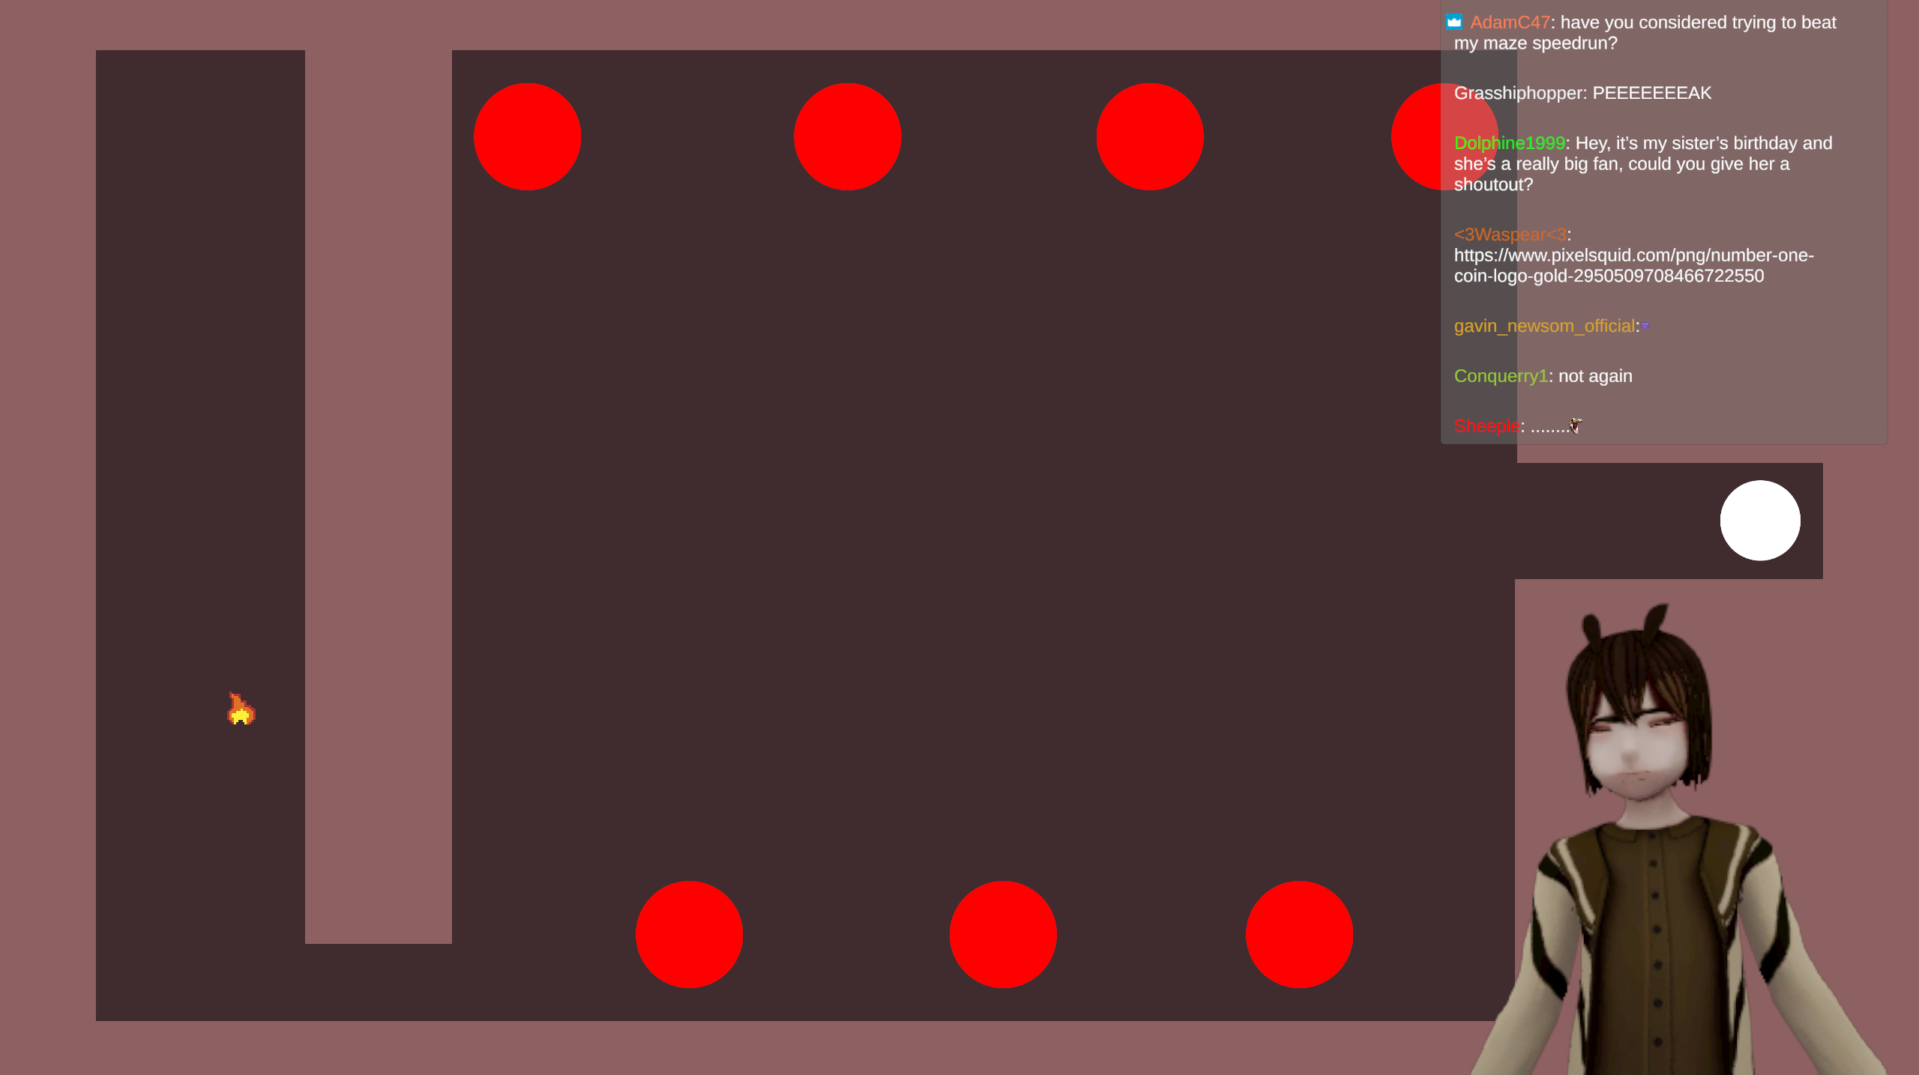Click the leftmost top-row red circle

tap(527, 136)
